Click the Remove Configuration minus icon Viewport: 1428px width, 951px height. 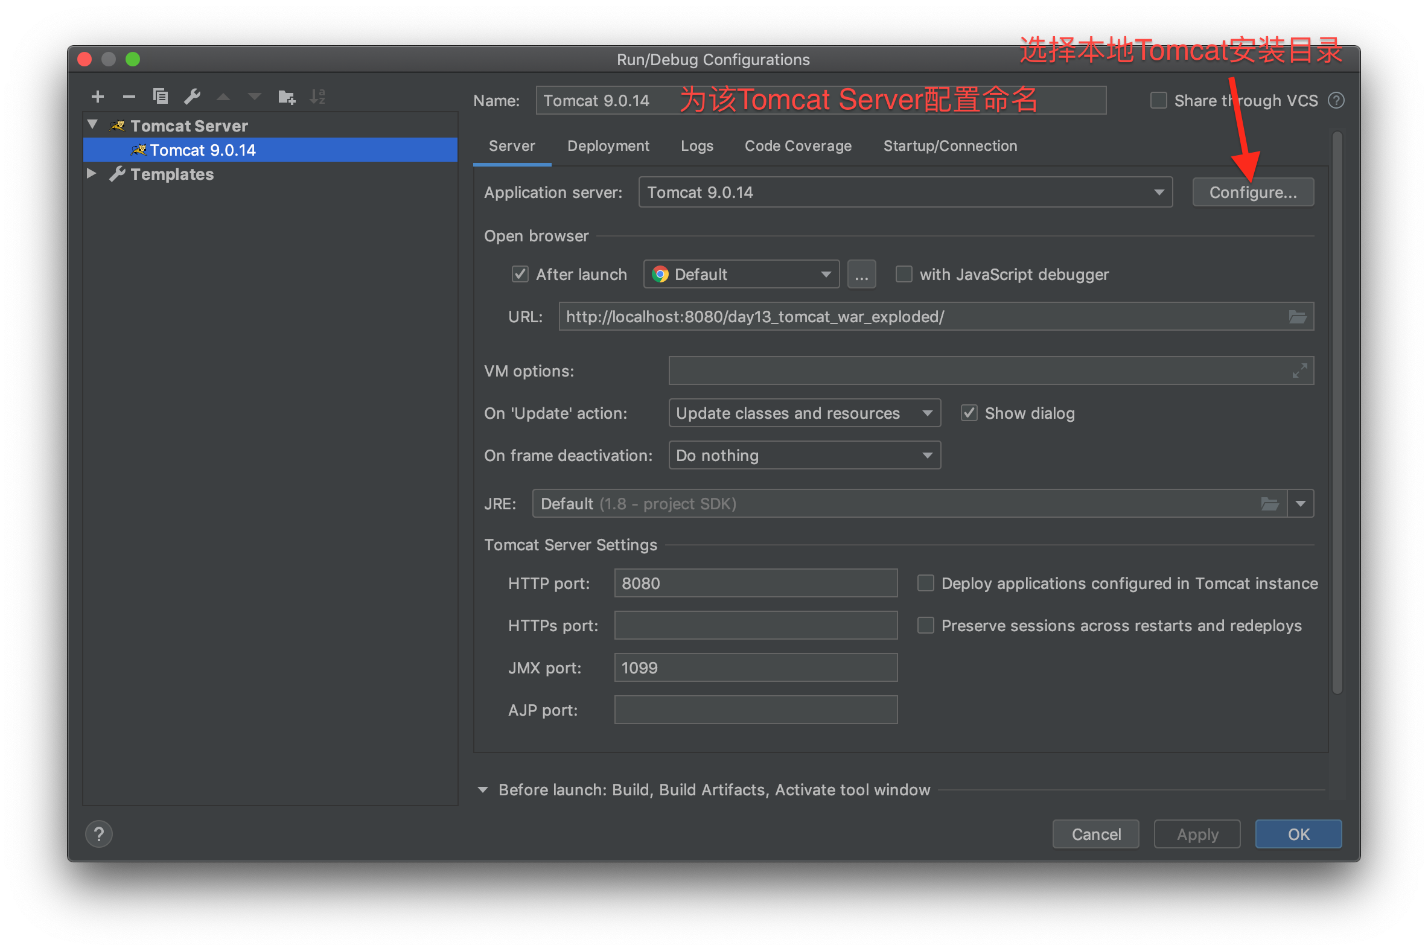[x=129, y=97]
